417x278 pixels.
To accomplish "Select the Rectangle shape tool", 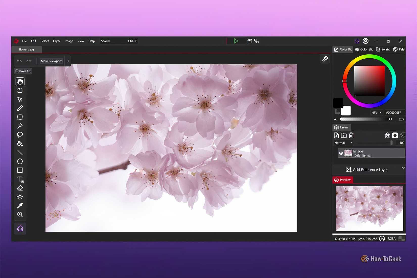I will click(20, 170).
